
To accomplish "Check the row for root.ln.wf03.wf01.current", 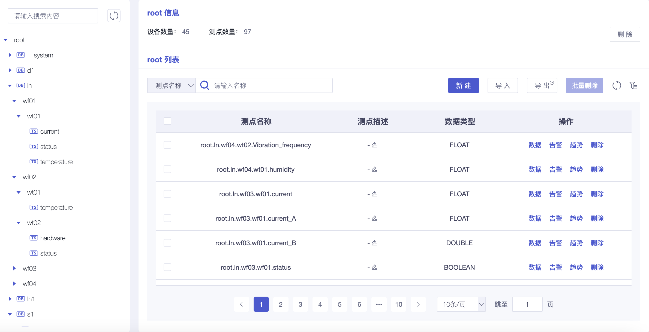I will [167, 194].
